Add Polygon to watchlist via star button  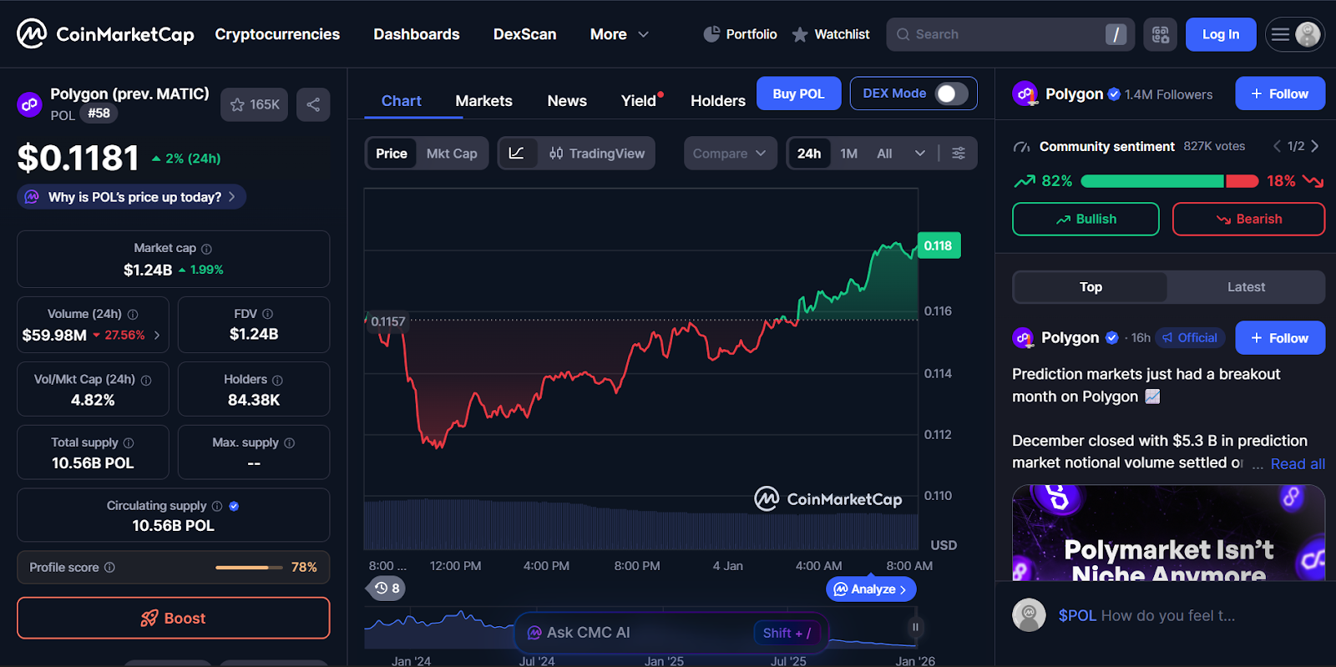[x=254, y=104]
